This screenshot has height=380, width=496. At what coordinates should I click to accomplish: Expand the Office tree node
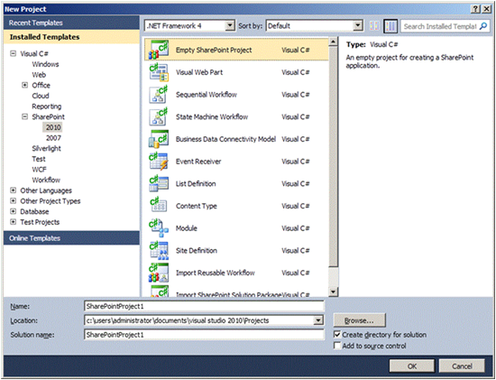click(24, 85)
